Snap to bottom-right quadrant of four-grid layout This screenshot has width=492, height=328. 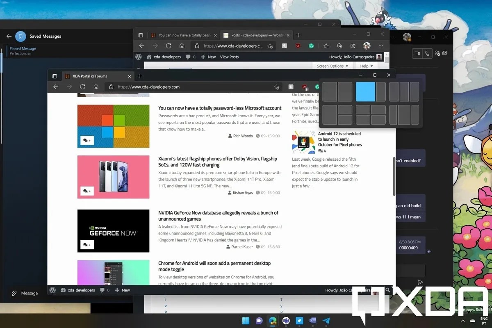pos(378,120)
